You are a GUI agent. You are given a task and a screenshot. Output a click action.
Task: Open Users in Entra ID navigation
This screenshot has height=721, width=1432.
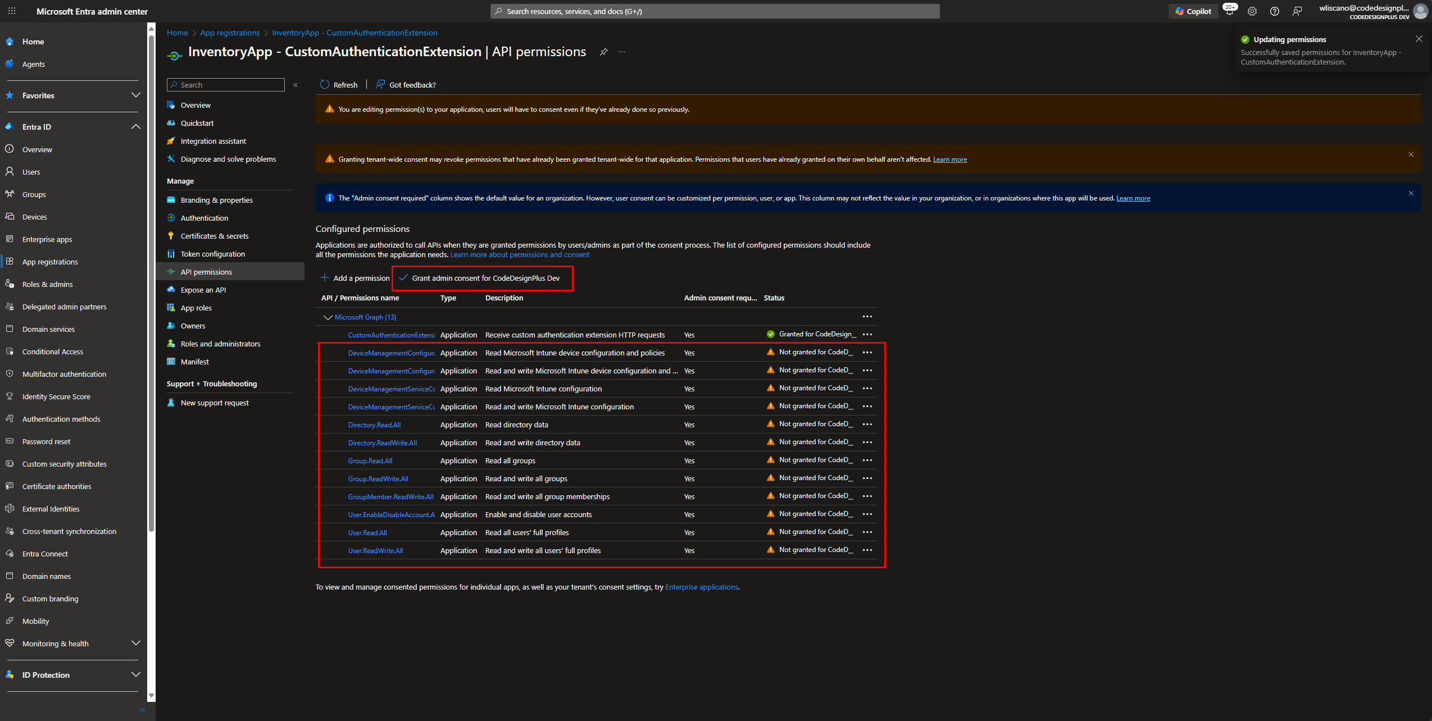(31, 172)
